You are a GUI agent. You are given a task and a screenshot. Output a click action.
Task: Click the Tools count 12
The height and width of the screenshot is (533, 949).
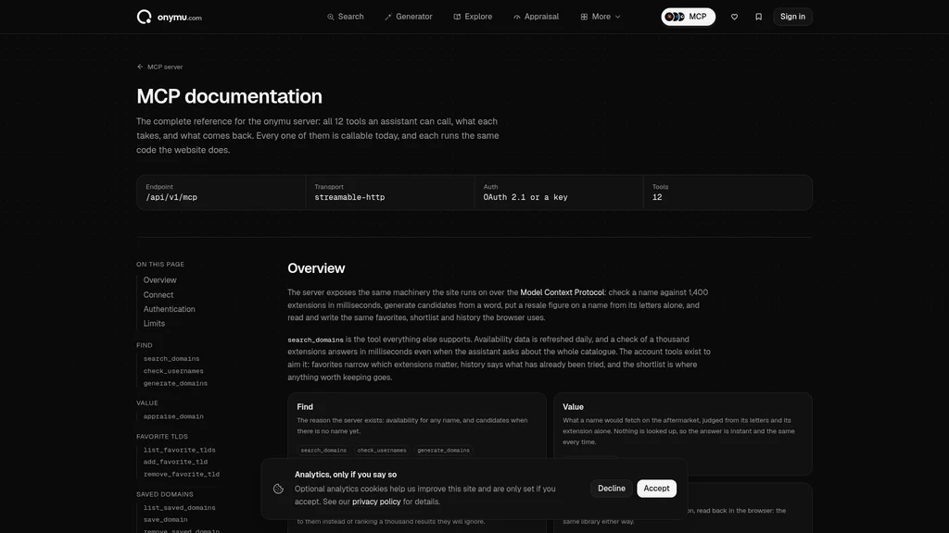[657, 198]
